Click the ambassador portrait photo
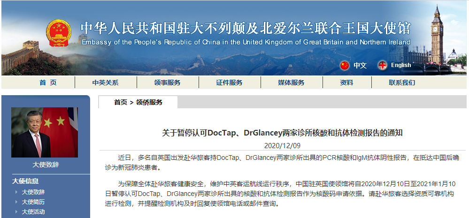 point(45,132)
